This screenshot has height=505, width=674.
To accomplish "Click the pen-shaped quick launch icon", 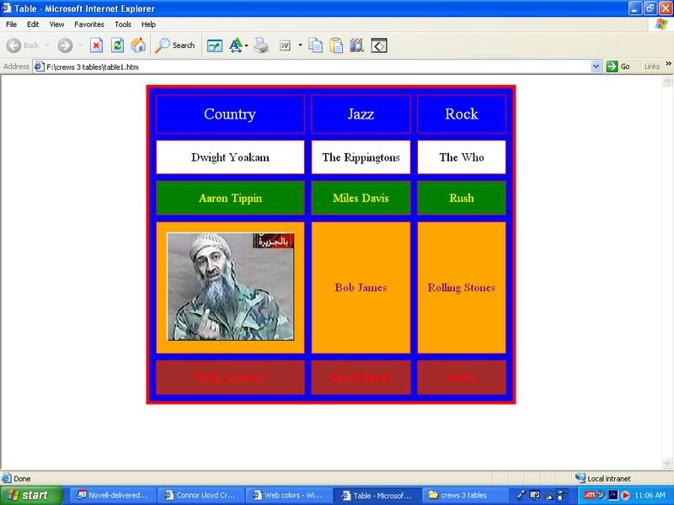I will (521, 495).
